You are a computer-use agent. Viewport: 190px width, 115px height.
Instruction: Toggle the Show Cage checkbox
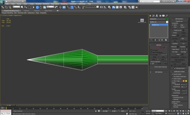coord(172,81)
